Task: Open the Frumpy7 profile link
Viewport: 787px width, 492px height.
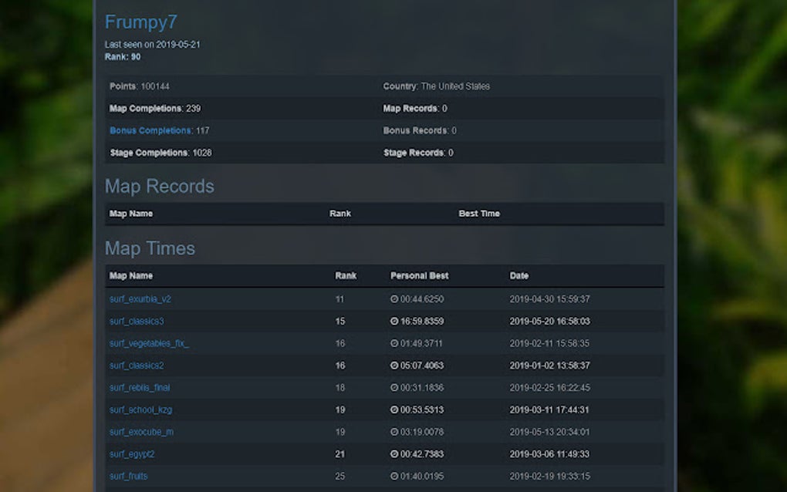Action: point(141,22)
